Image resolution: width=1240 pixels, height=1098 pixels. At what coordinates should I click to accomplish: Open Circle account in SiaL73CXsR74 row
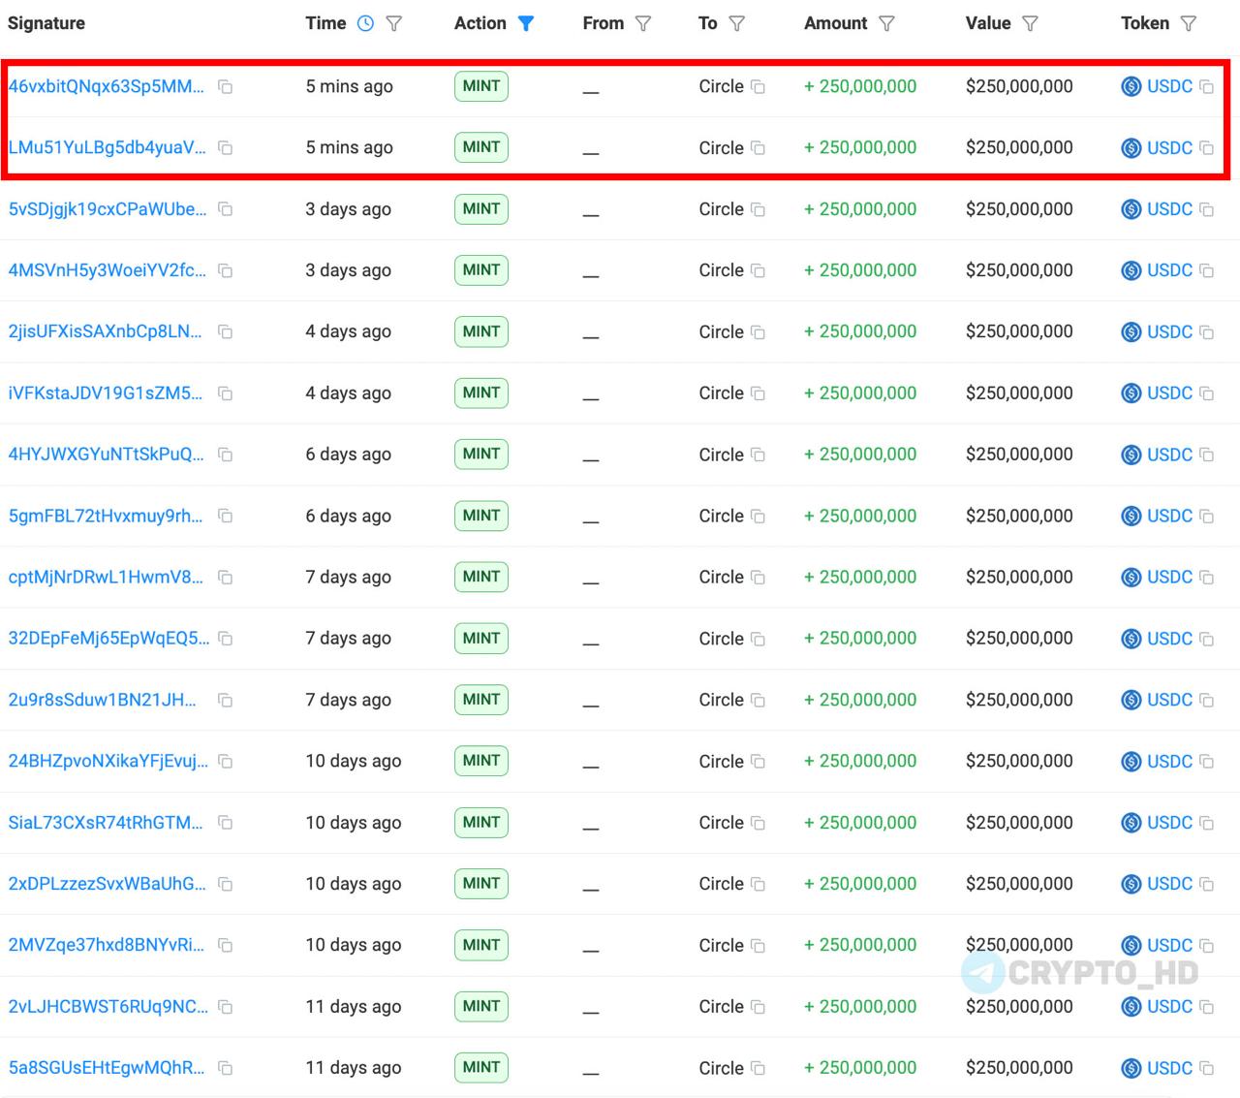point(721,822)
